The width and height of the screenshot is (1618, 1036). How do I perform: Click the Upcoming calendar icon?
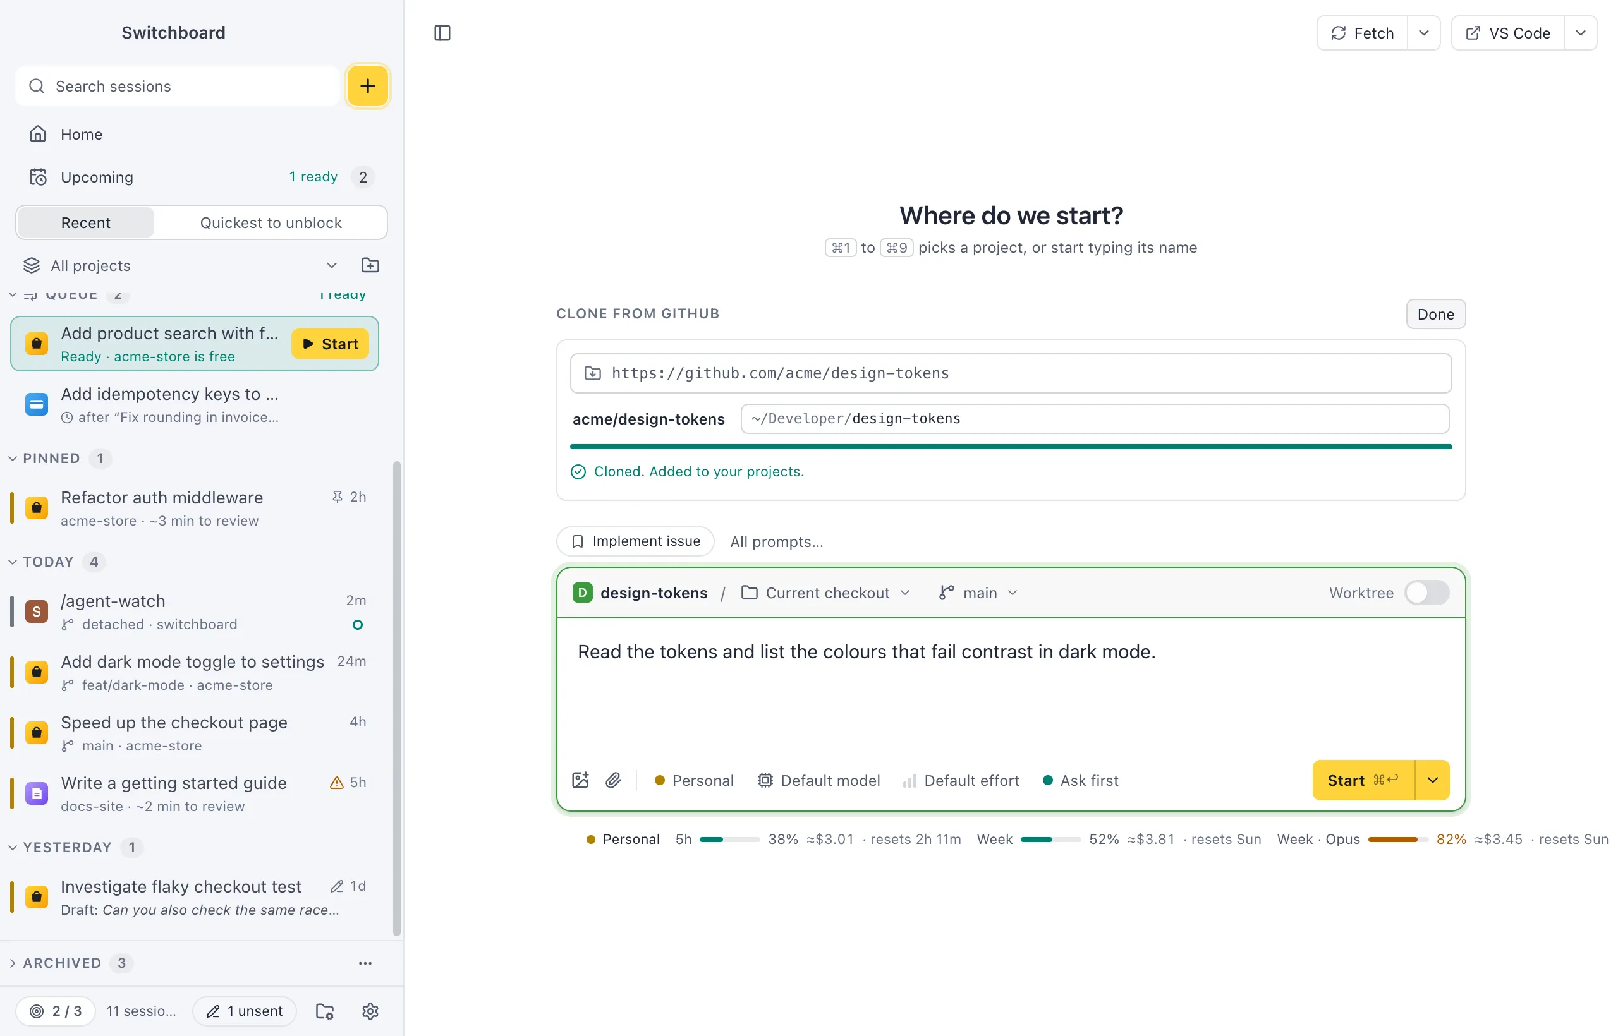pyautogui.click(x=38, y=177)
